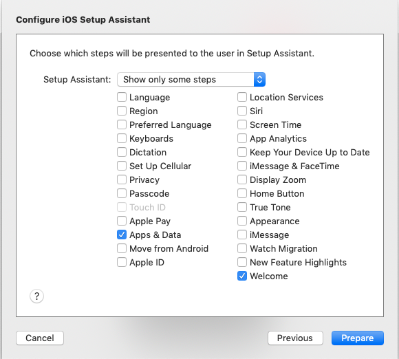This screenshot has width=399, height=359.
Task: Cancel the Setup Assistant configuration
Action: [x=40, y=338]
